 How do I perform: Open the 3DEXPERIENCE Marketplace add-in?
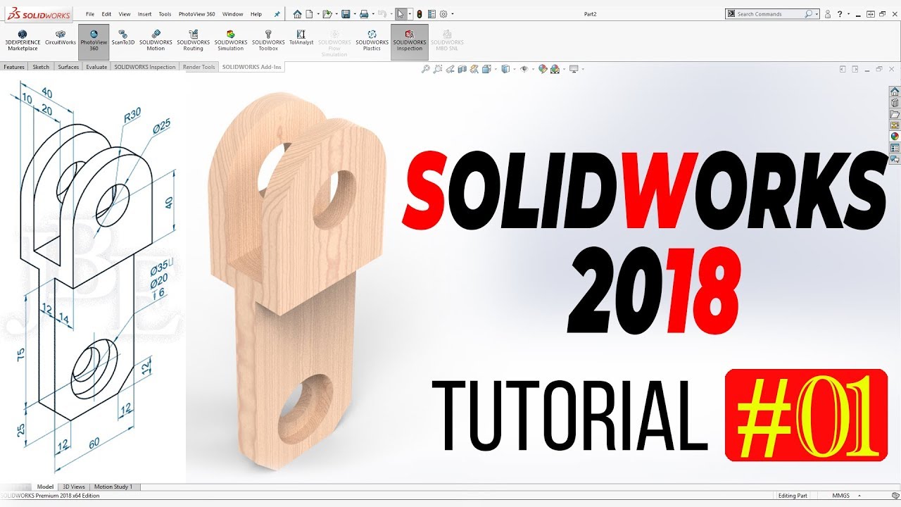point(23,40)
